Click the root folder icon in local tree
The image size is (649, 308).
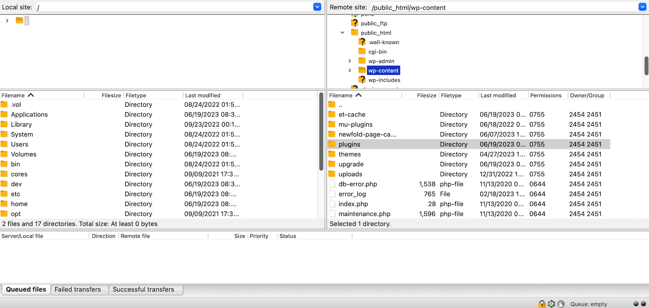pyautogui.click(x=19, y=20)
